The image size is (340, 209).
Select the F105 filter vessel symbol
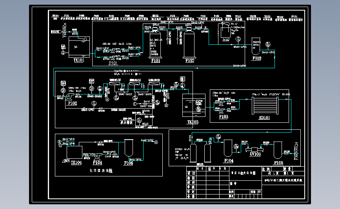[x=278, y=150]
